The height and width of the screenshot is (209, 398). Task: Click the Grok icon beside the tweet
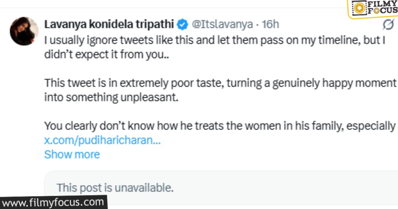pyautogui.click(x=388, y=24)
